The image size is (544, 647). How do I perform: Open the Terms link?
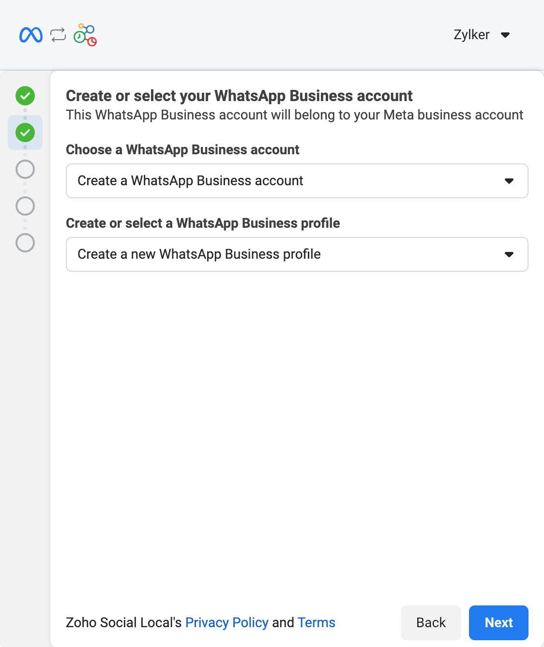click(x=316, y=622)
